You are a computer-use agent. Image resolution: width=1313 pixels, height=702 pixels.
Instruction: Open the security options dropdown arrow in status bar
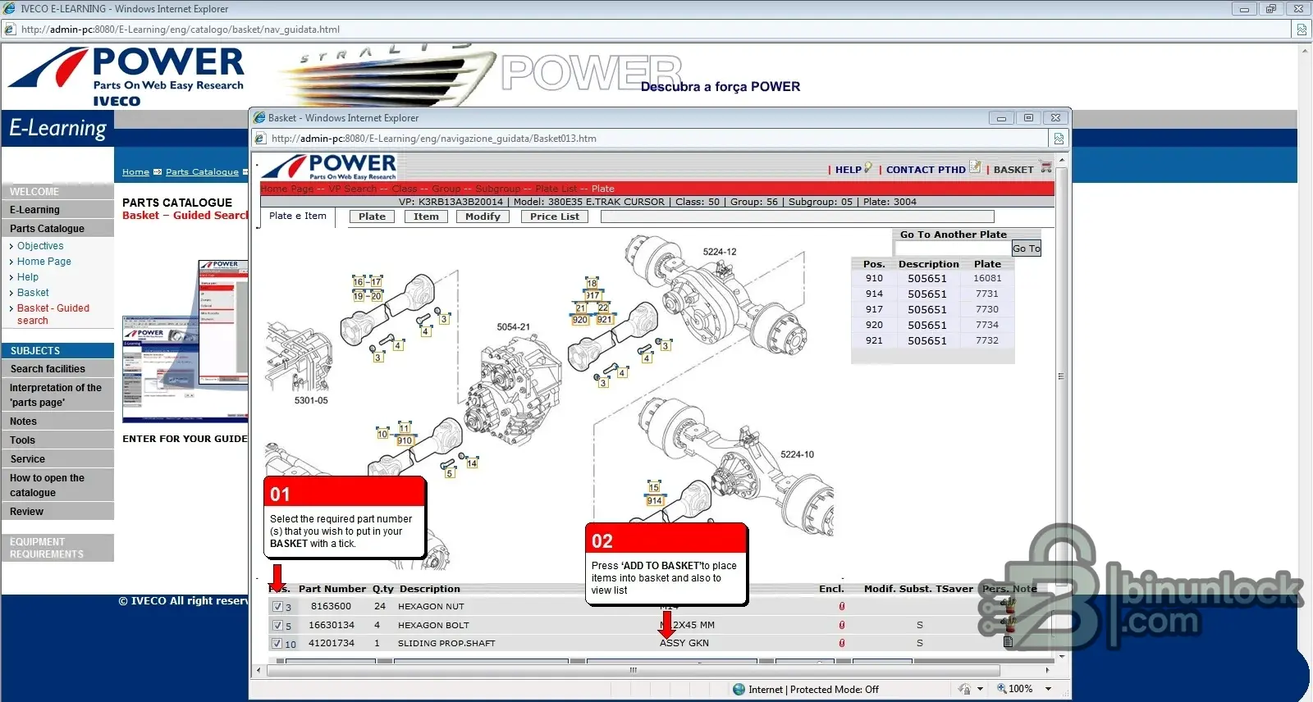pos(980,689)
